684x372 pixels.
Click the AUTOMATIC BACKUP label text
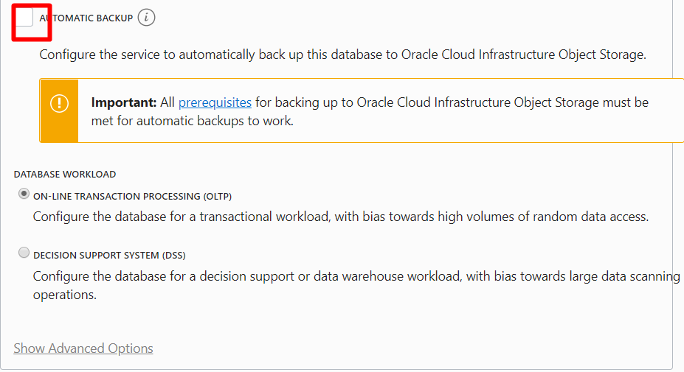click(x=86, y=18)
